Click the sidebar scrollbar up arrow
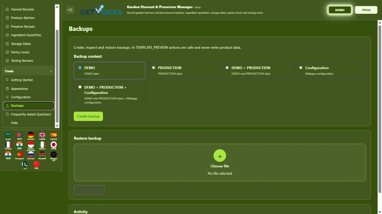Screen dimensions: 382x214 [x=57, y=6]
